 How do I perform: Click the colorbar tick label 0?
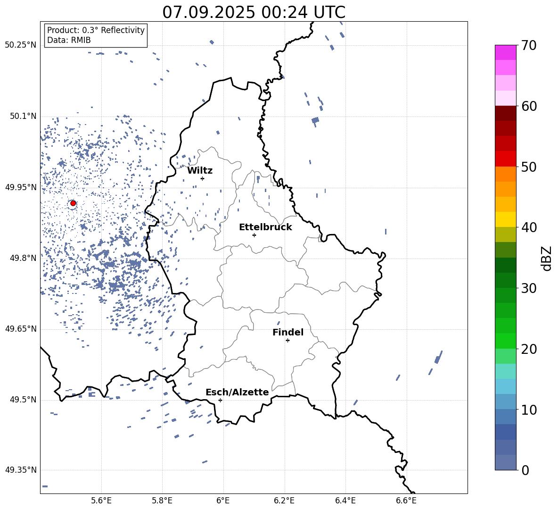[x=525, y=470]
